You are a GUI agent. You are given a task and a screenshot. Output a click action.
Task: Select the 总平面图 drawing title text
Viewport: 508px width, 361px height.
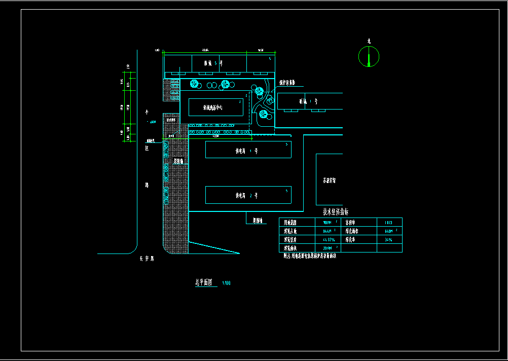(203, 283)
